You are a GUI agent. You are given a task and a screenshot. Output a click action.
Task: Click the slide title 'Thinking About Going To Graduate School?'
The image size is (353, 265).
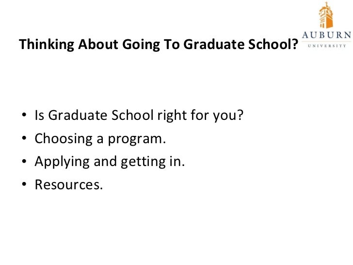click(159, 44)
